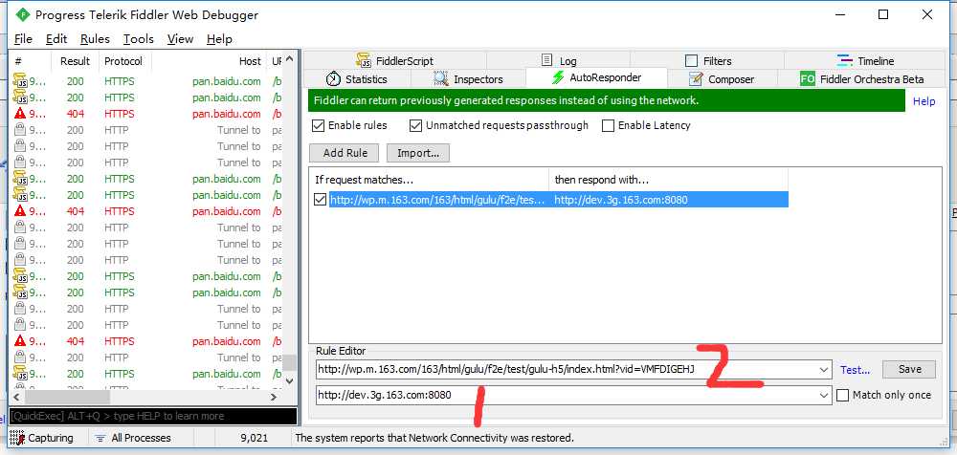Click the All Processes filter icon
The height and width of the screenshot is (455, 957).
[100, 438]
